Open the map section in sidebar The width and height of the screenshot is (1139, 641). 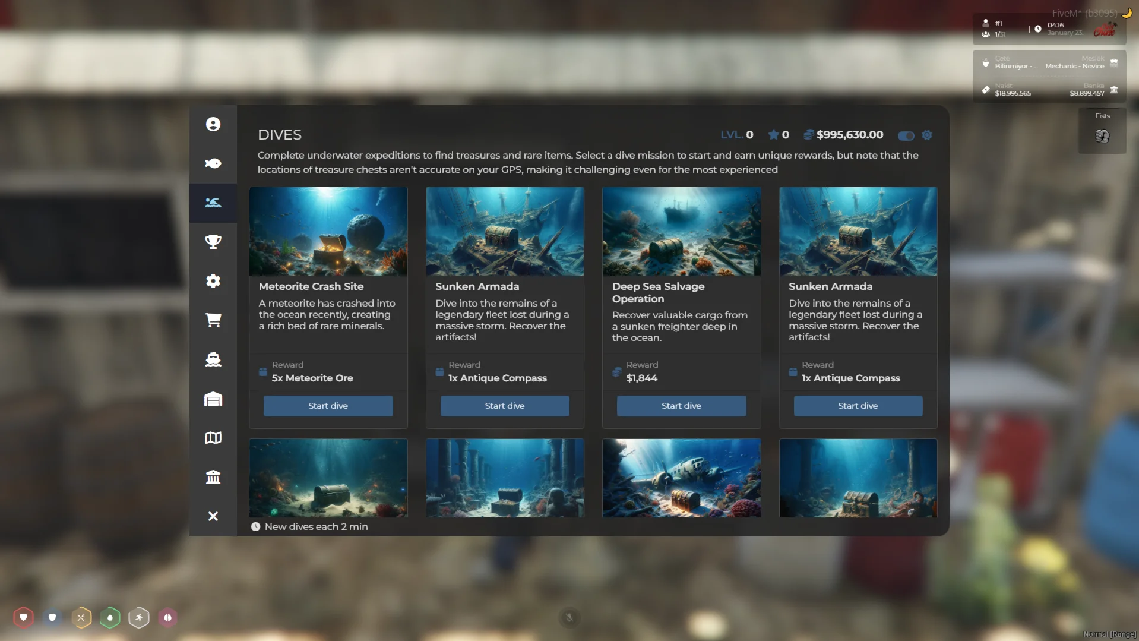tap(213, 438)
